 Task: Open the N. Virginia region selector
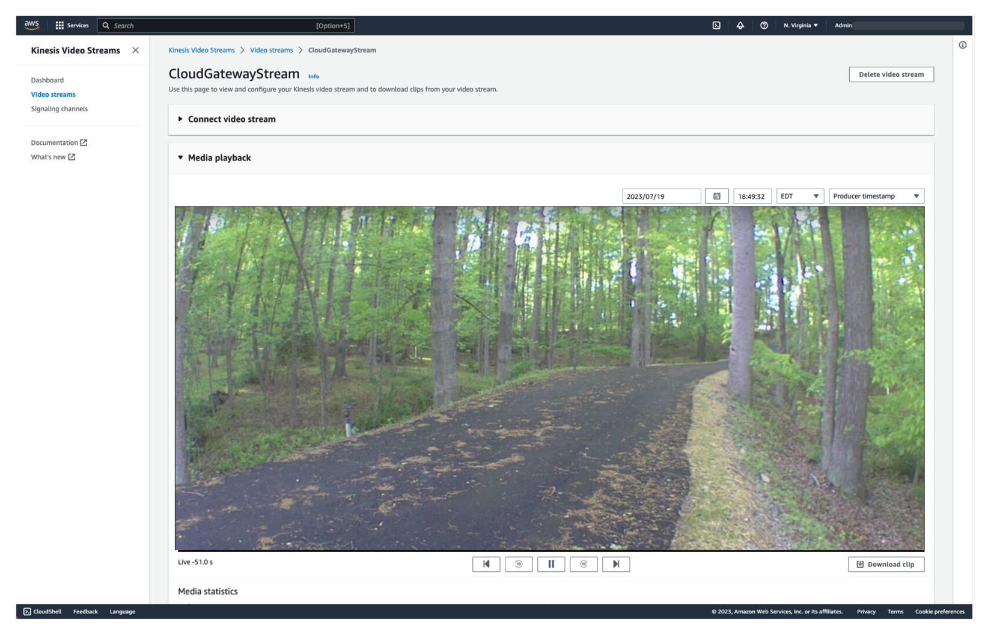(800, 25)
